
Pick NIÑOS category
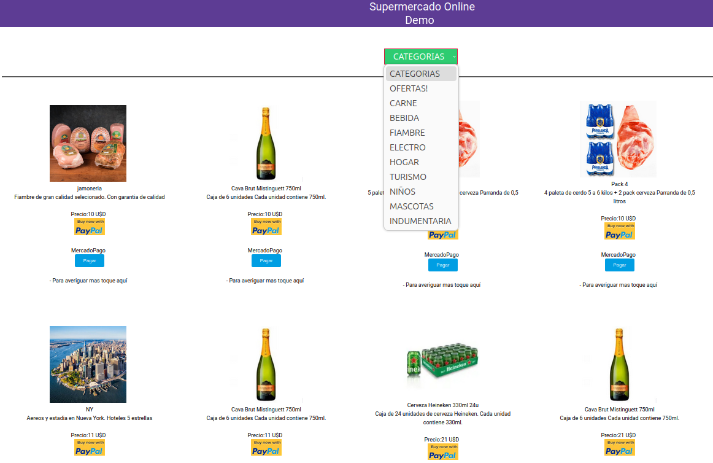point(421,192)
